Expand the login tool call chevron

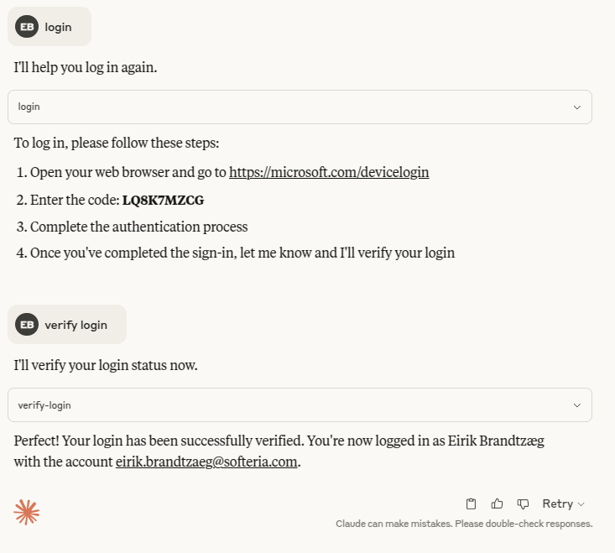coord(576,107)
